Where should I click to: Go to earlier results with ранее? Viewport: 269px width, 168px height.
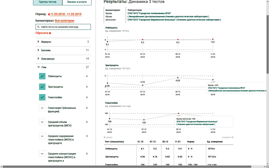point(108,137)
